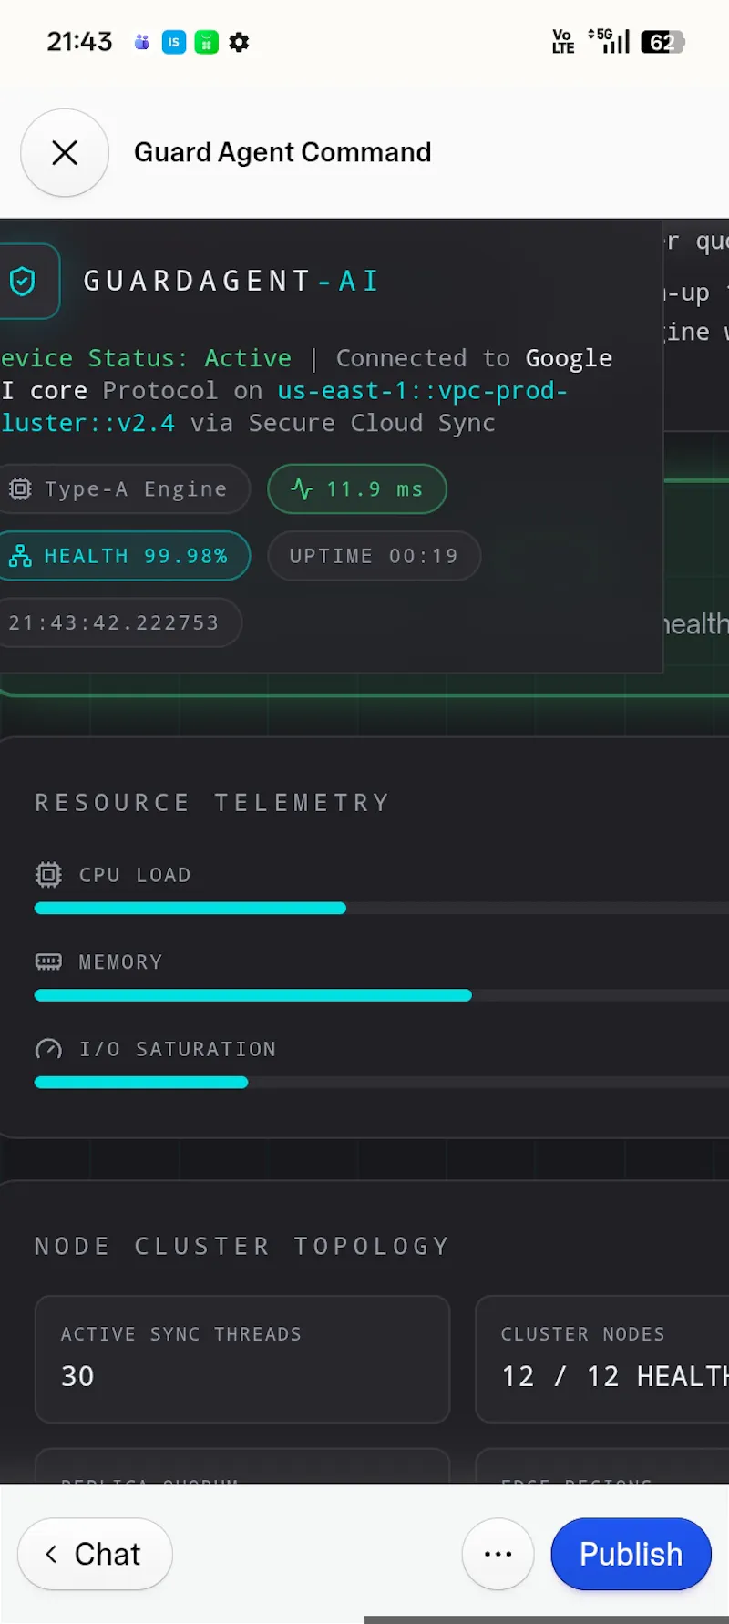Click the CPU Load progress bar
Screen dimensions: 729x1624
pyautogui.click(x=382, y=908)
